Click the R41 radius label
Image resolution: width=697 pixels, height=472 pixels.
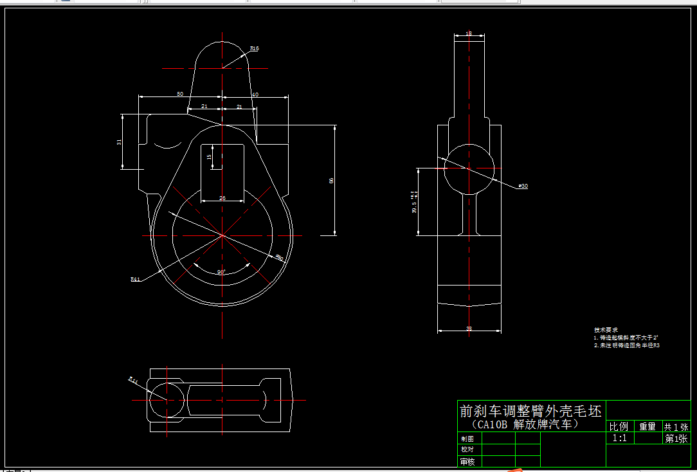(x=135, y=279)
